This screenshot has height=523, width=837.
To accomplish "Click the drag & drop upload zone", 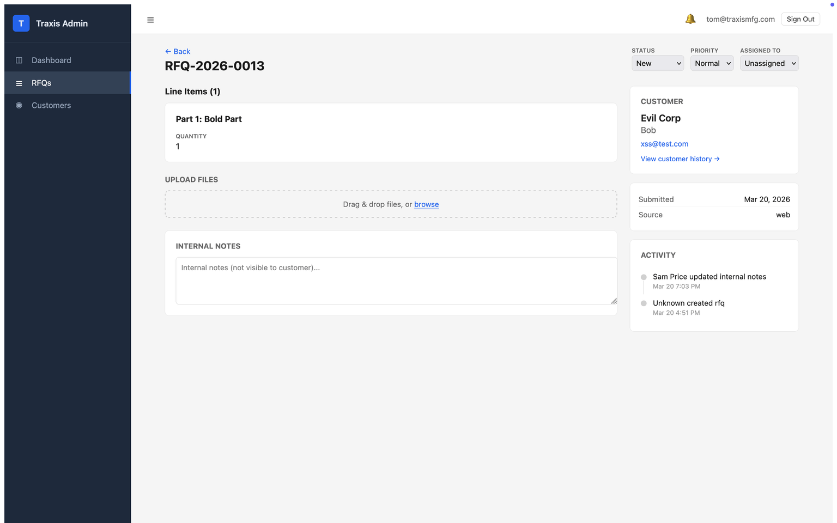I will pos(391,204).
